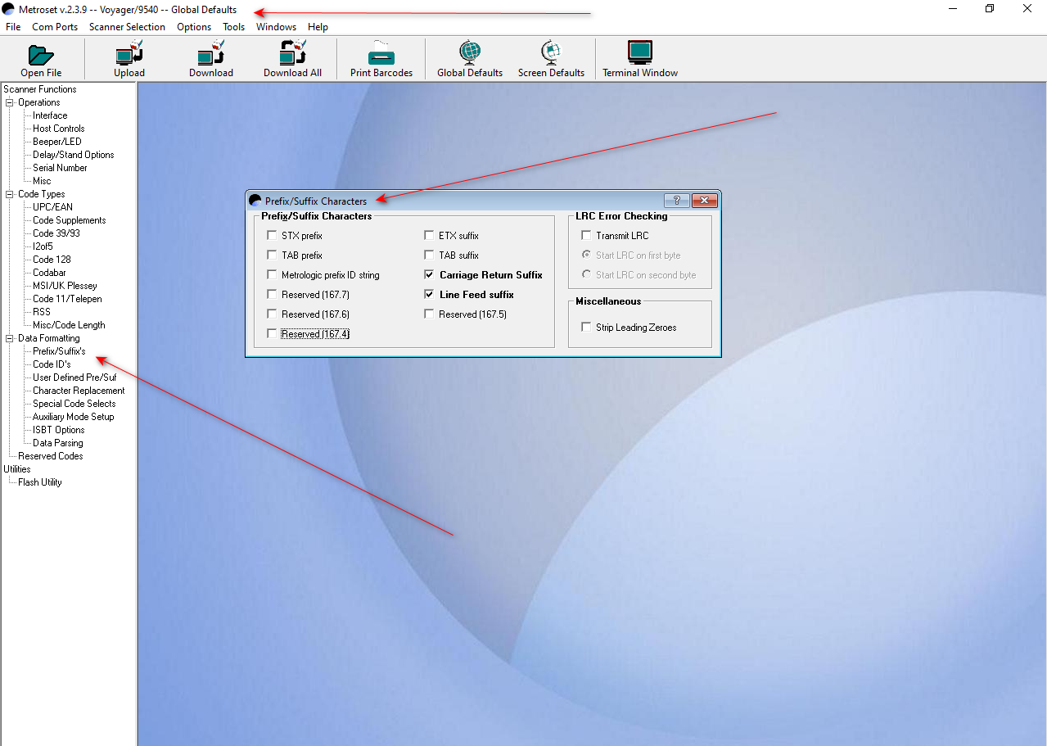Screen dimensions: 1047x746
Task: Click the Open File toolbar icon
Action: tap(41, 59)
